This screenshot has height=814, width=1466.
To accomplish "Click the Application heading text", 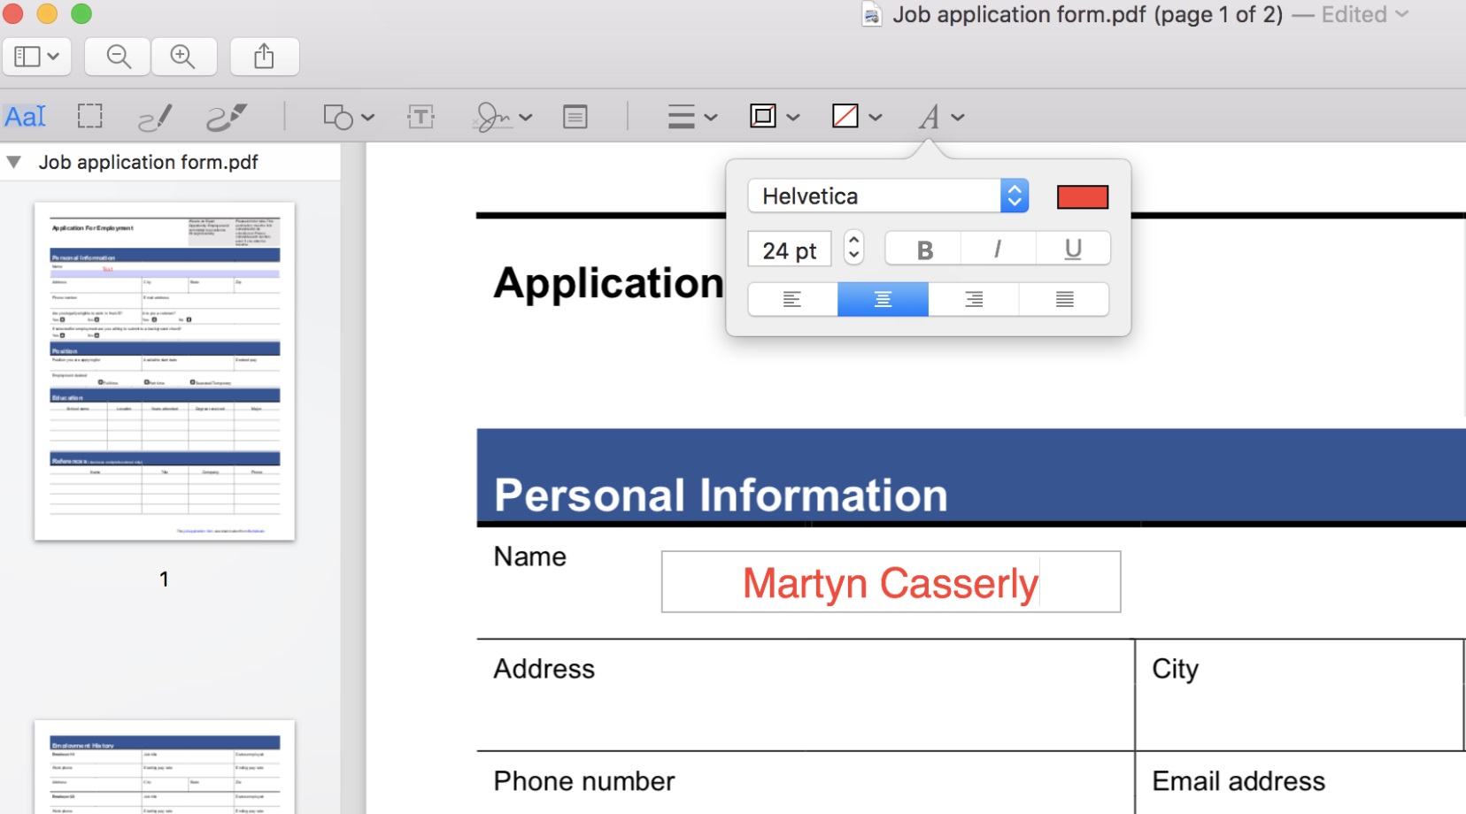I will click(609, 283).
